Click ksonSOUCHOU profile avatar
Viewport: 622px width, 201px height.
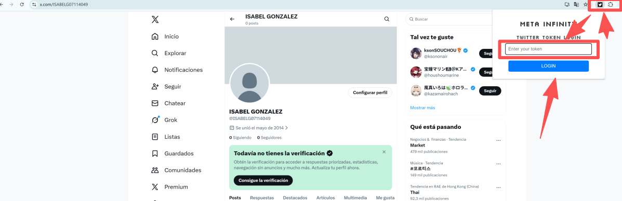point(416,53)
